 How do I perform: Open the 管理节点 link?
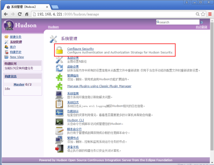pos(73,138)
